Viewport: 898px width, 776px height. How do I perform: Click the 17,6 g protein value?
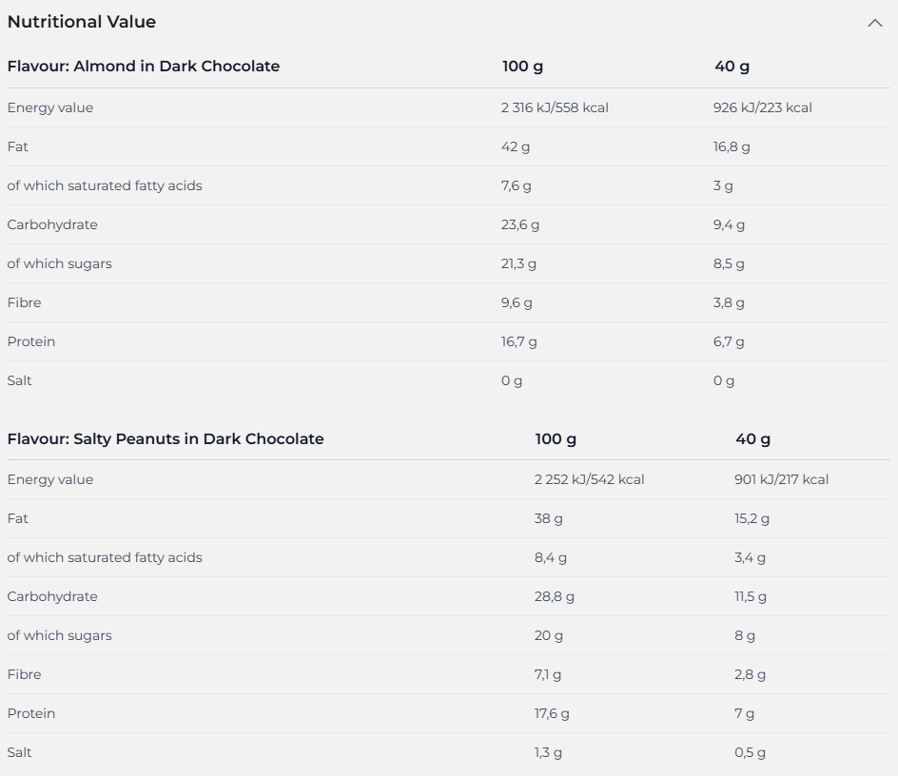point(552,713)
